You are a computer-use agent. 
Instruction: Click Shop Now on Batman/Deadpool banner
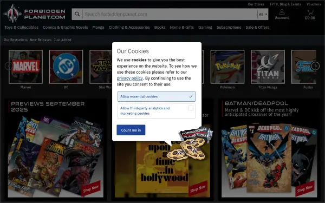point(304,188)
